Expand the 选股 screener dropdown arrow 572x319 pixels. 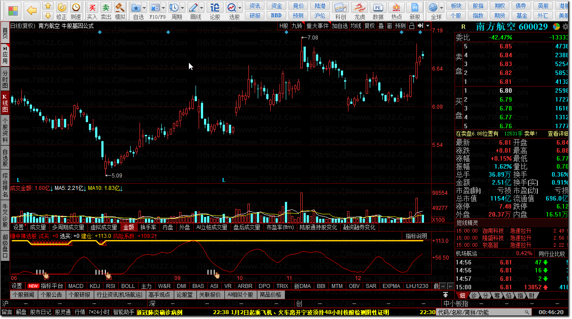240,8
